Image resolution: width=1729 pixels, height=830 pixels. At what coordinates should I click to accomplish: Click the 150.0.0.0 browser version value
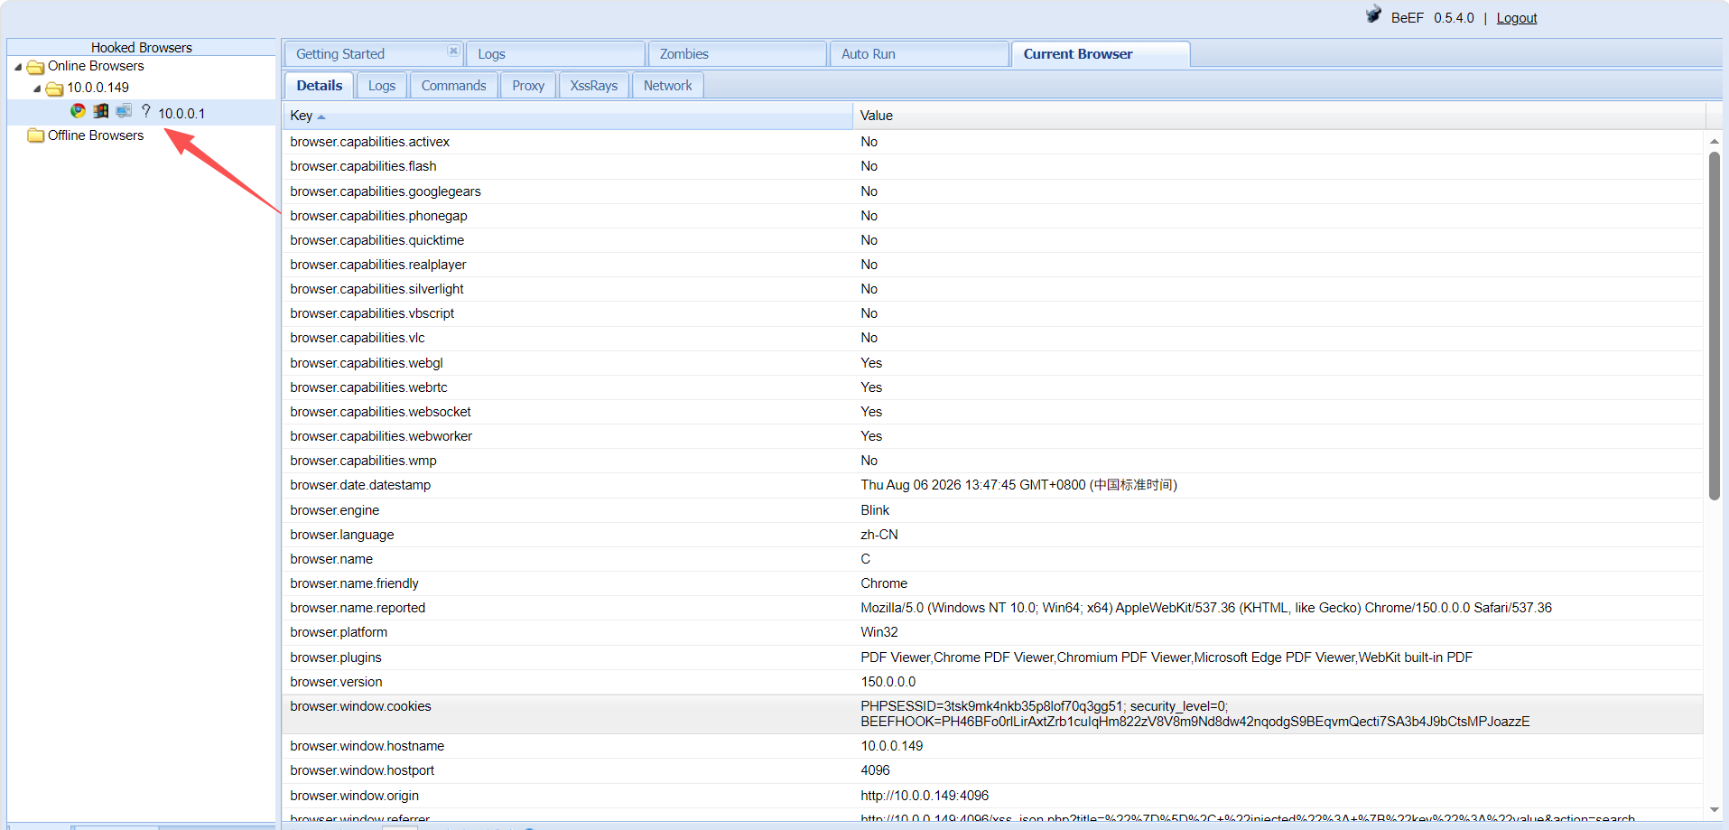(888, 682)
